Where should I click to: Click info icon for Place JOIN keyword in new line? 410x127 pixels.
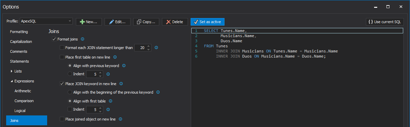(121, 83)
